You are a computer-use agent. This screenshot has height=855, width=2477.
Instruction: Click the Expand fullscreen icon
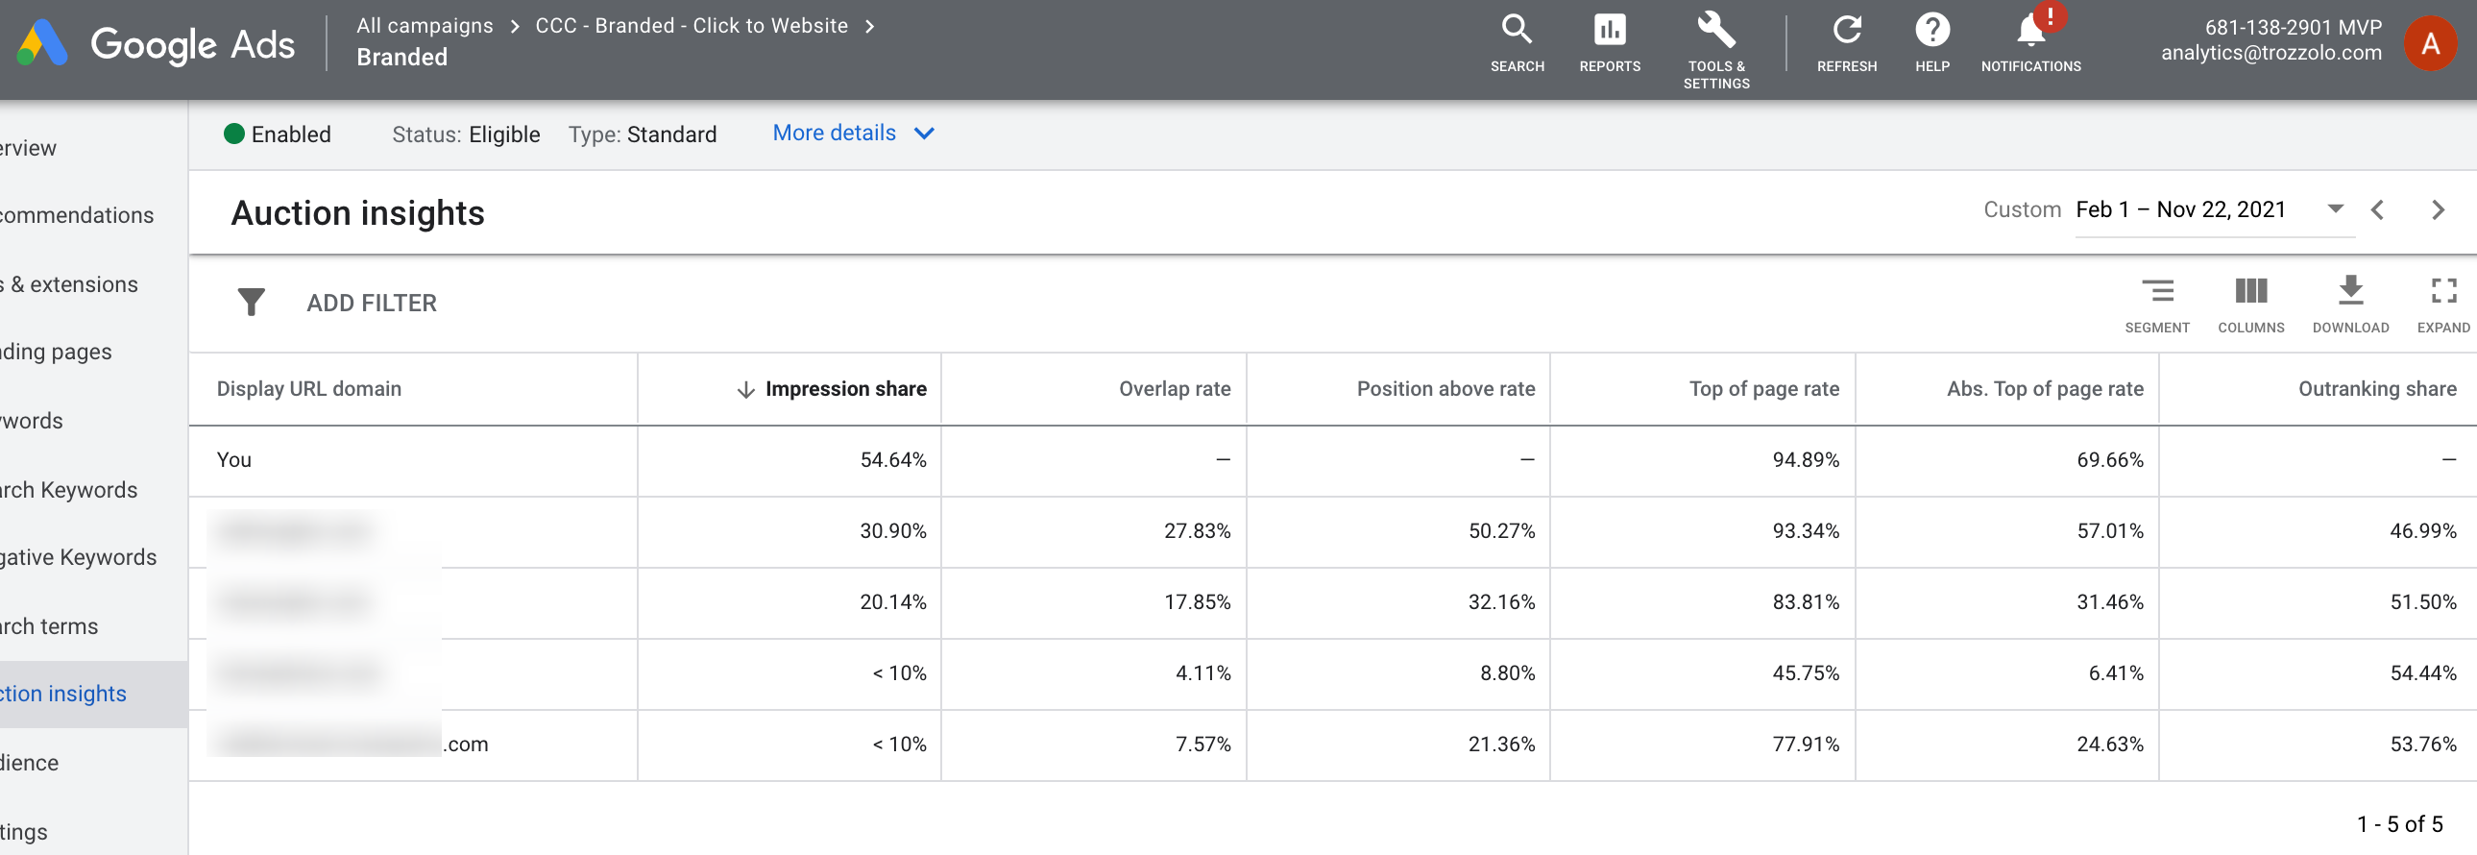[2443, 290]
